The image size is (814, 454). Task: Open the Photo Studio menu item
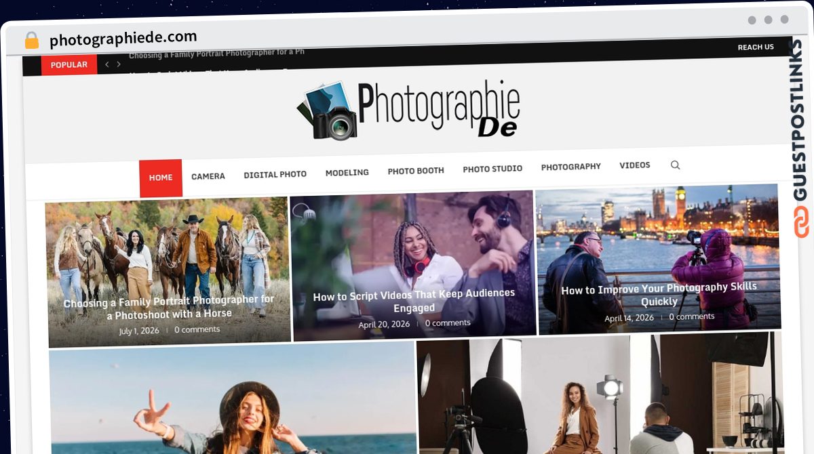(492, 169)
